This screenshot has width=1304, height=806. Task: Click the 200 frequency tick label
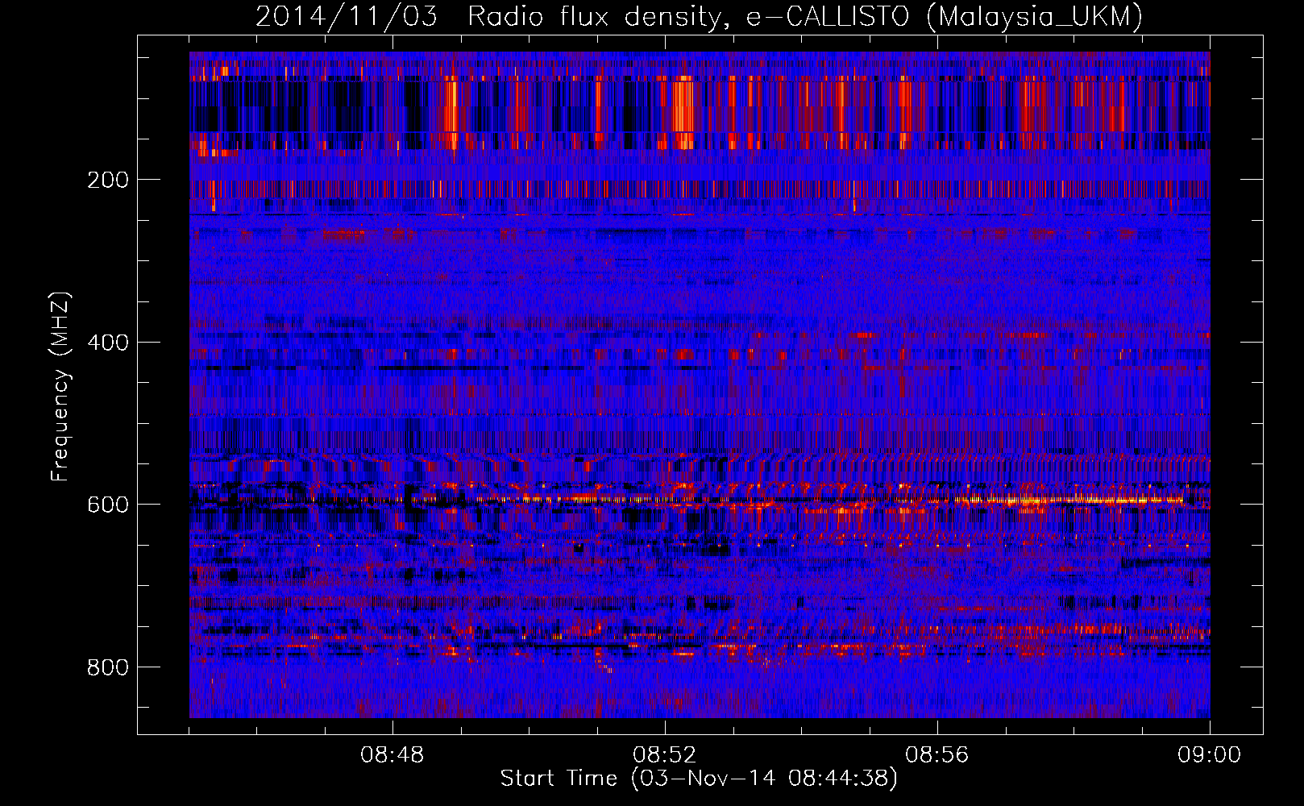pyautogui.click(x=108, y=180)
